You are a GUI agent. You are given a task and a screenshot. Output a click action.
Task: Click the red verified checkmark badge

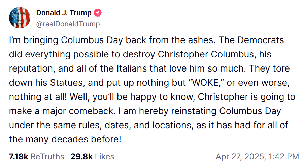point(98,13)
